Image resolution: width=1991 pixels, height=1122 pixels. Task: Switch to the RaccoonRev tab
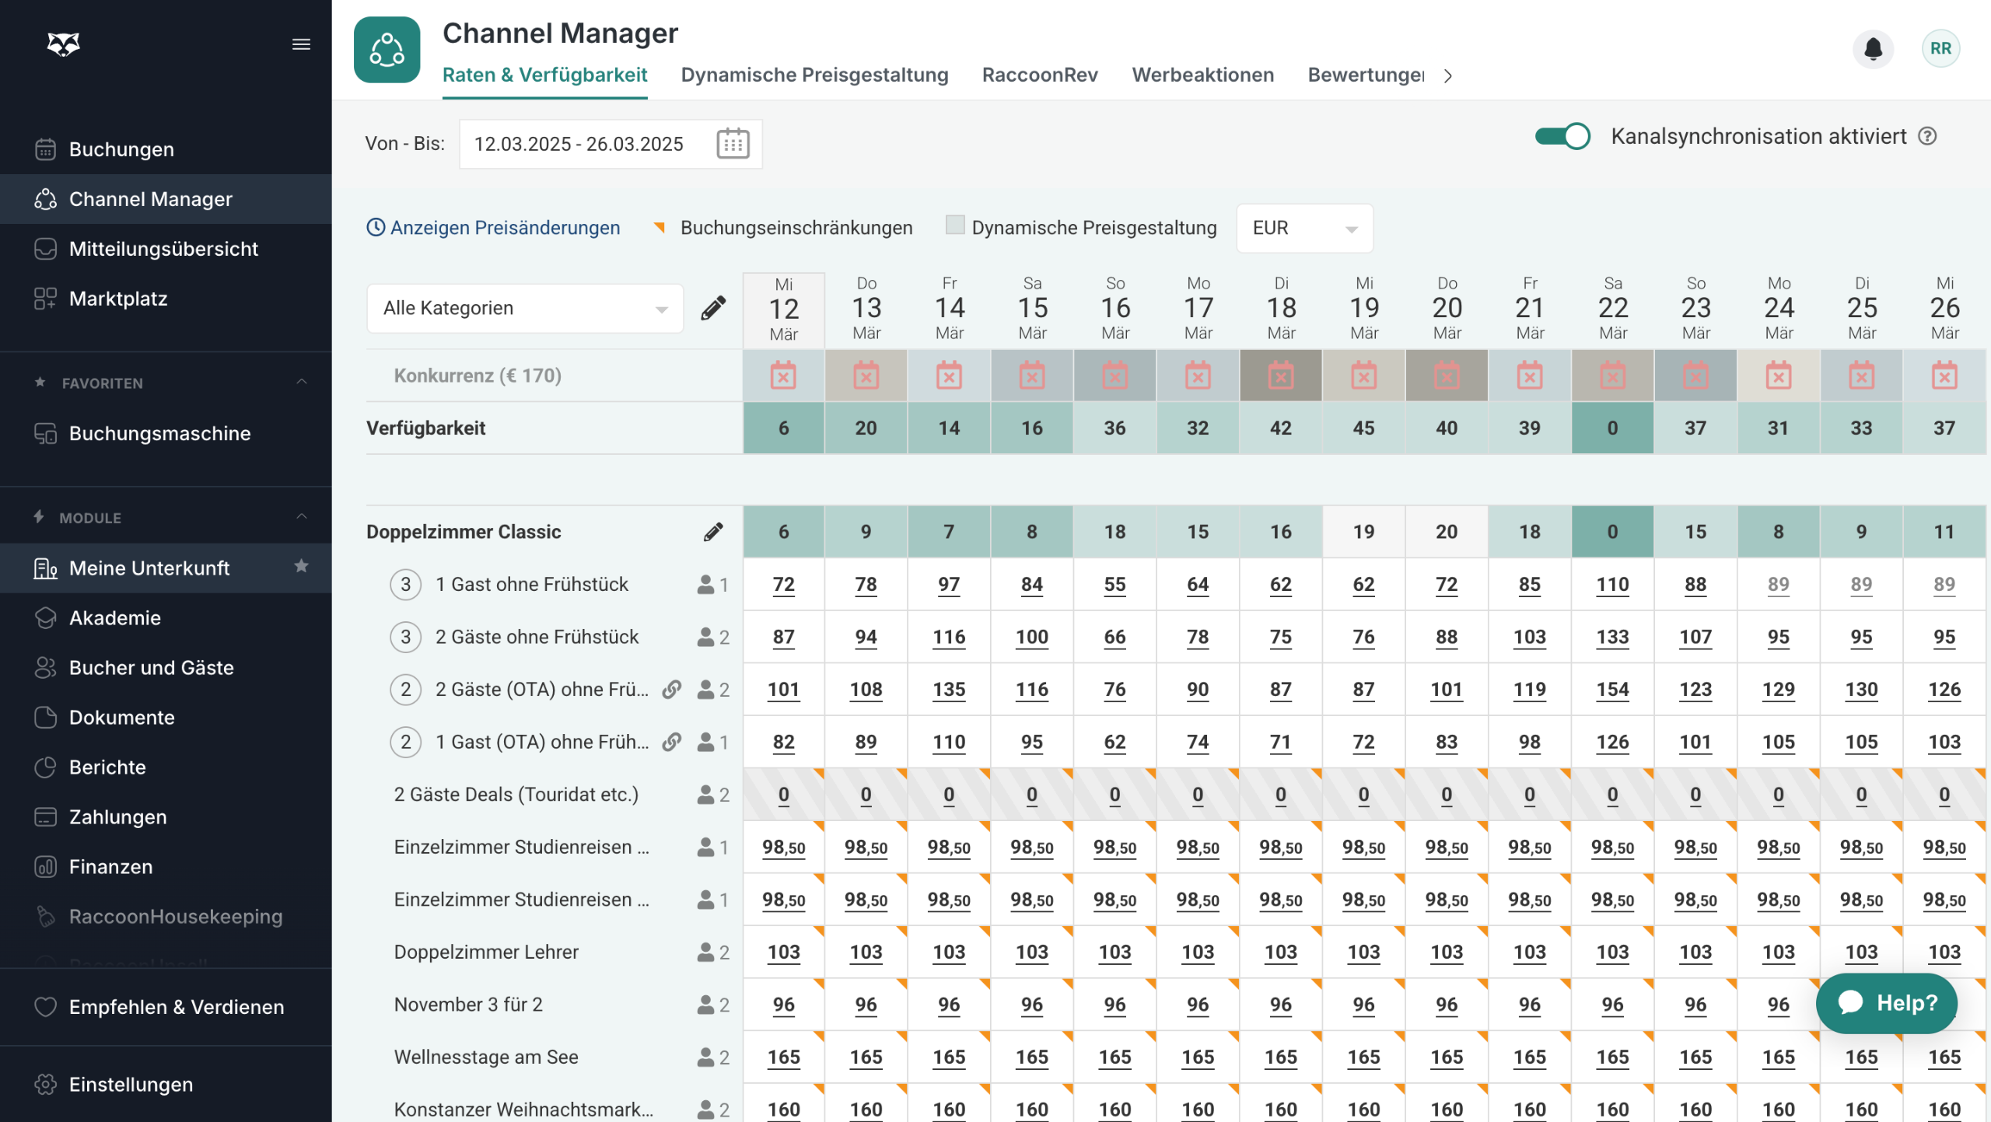1040,75
